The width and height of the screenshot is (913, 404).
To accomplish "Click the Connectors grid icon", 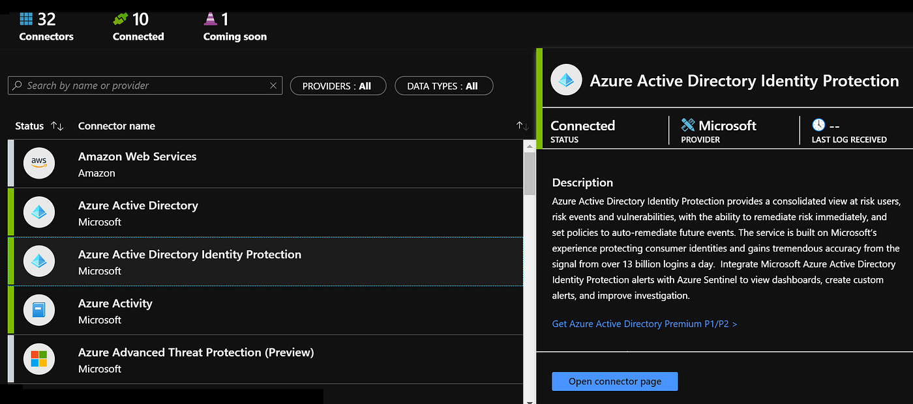I will coord(26,19).
